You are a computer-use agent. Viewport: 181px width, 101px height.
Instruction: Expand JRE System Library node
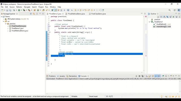[4, 19]
